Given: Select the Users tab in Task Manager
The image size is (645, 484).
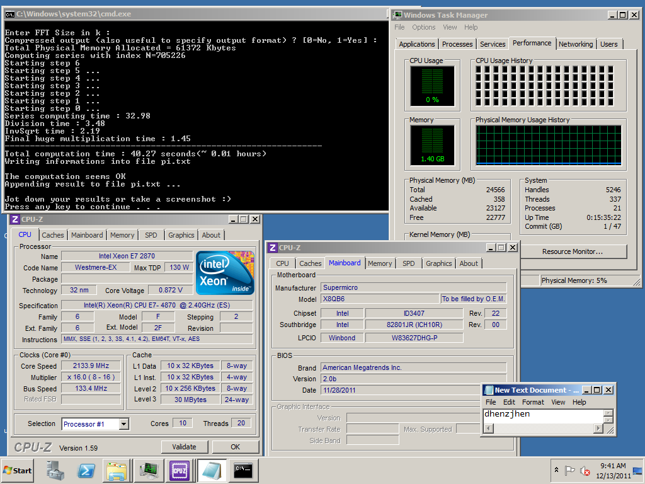Looking at the screenshot, I should point(609,44).
